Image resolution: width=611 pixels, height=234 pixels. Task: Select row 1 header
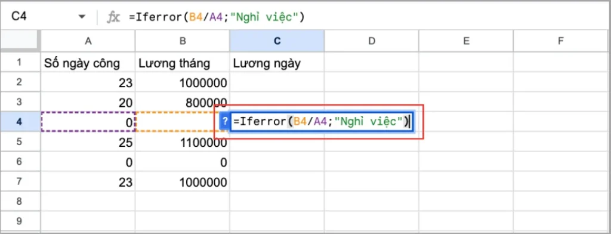pos(20,62)
